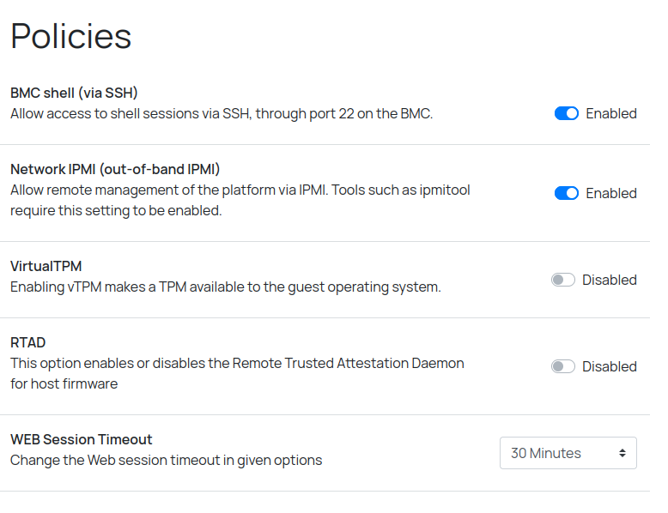The height and width of the screenshot is (513, 668).
Task: Click the Policies page heading
Action: coord(71,36)
